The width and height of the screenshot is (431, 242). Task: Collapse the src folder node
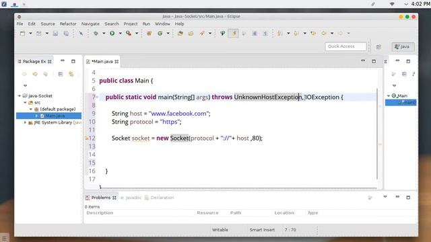click(25, 102)
